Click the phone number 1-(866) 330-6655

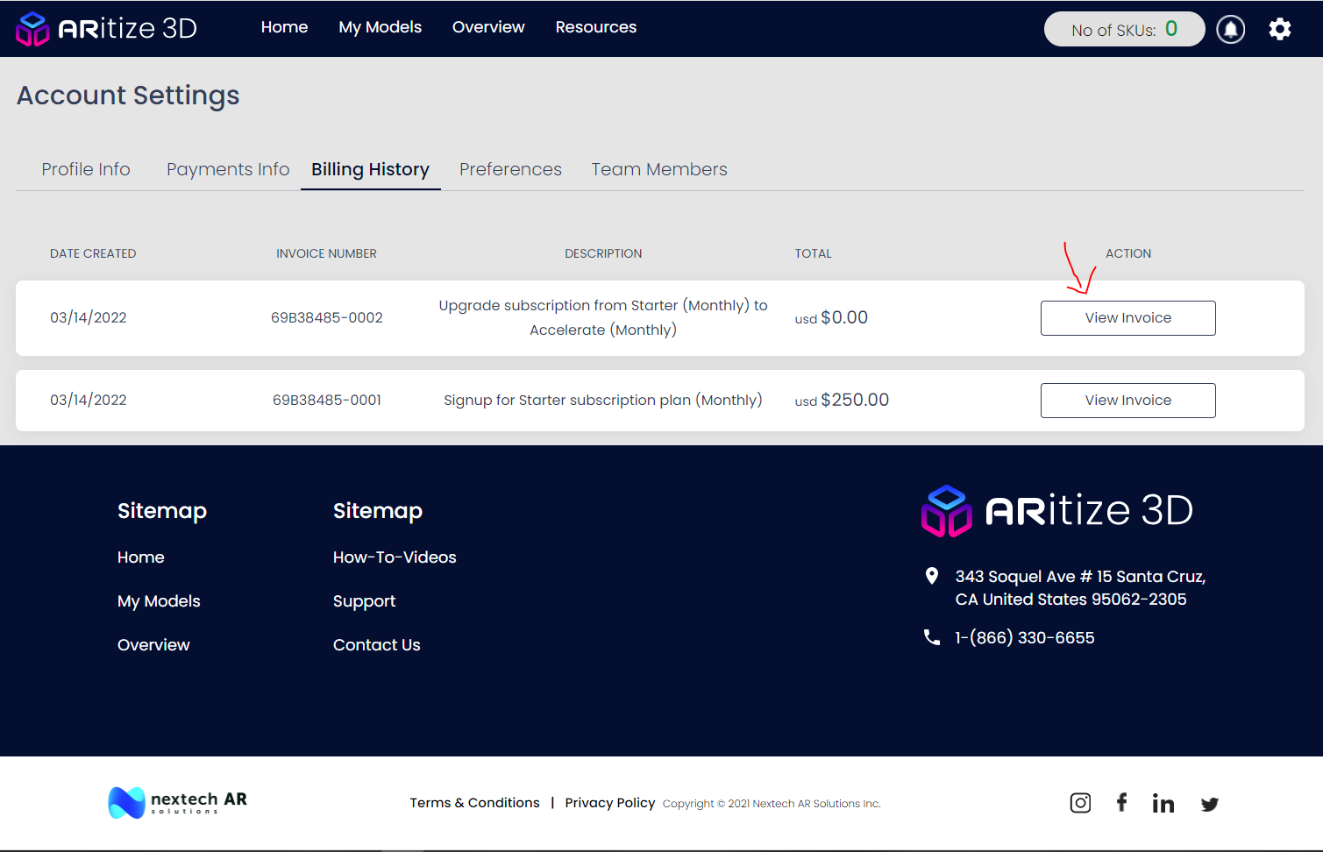click(1025, 637)
